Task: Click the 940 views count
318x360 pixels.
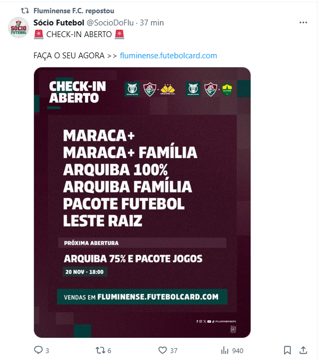Action: 237,350
